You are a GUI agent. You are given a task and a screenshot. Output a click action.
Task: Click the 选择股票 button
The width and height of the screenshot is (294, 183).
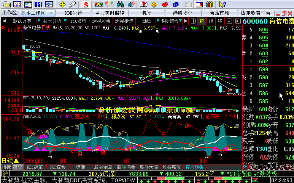point(101,21)
